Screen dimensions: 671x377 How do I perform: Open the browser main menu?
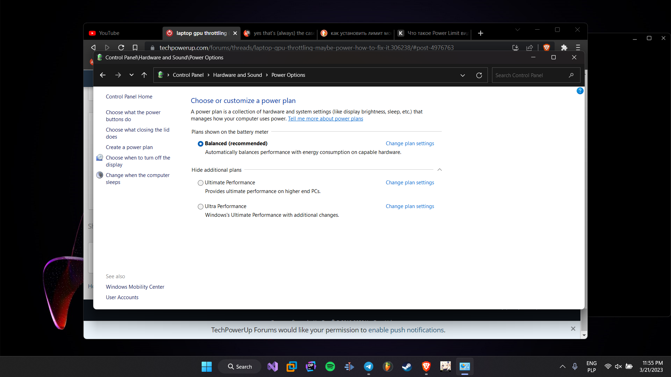pyautogui.click(x=578, y=47)
